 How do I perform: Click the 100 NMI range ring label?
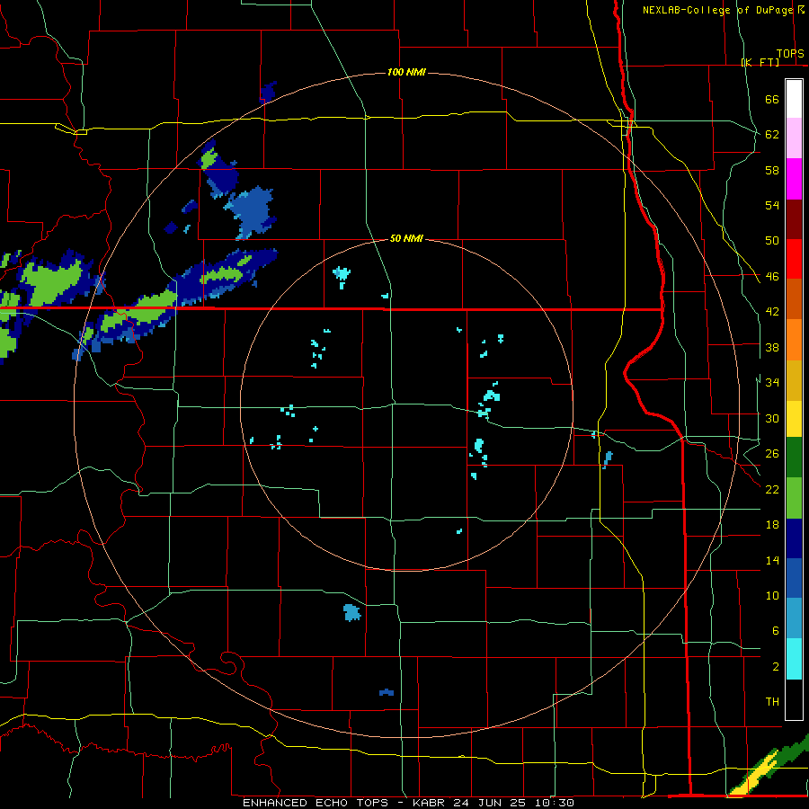point(406,72)
